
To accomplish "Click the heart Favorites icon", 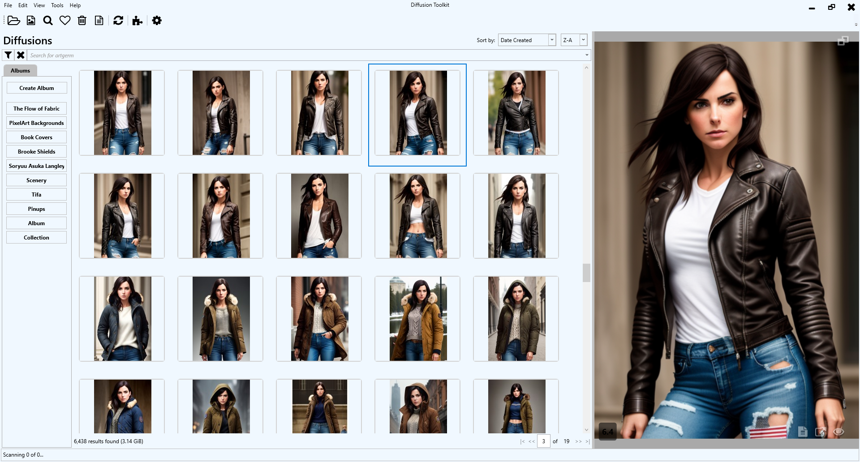I will point(65,21).
